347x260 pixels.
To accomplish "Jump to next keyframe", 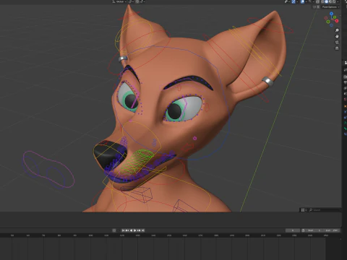I will [x=140, y=230].
